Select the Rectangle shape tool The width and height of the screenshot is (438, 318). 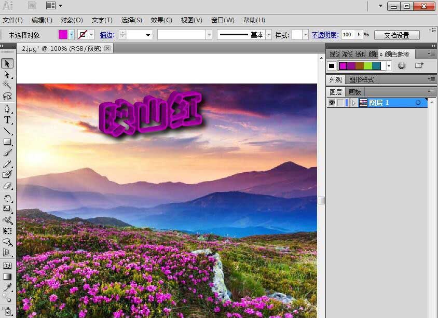point(7,142)
